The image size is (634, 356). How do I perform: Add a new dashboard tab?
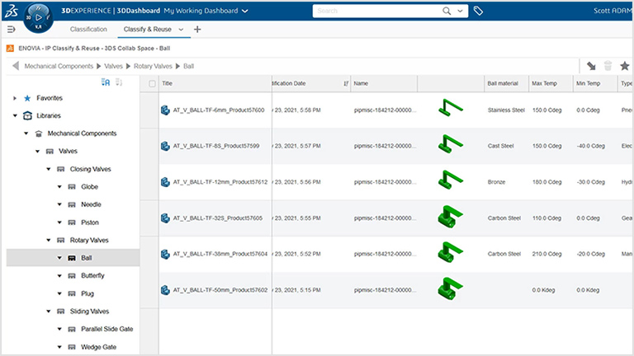pos(196,30)
